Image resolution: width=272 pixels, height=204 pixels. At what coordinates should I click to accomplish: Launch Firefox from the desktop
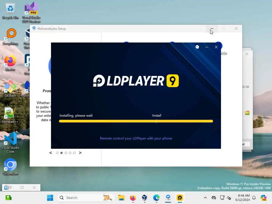point(10,63)
